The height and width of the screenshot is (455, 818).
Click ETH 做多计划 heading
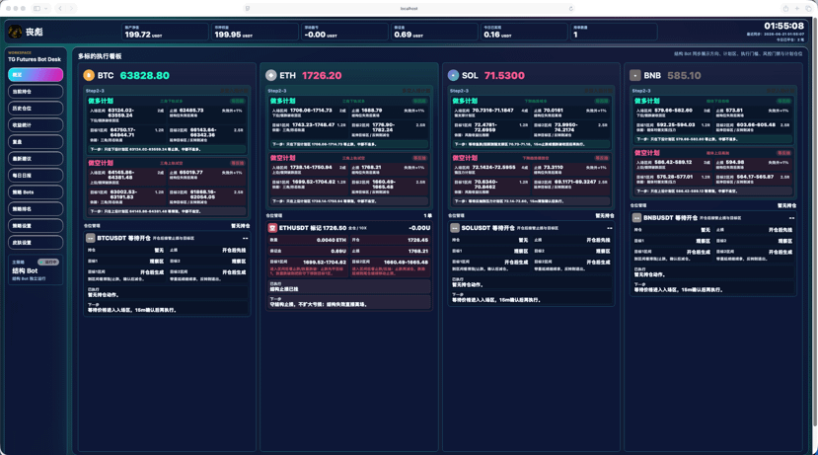coord(283,101)
